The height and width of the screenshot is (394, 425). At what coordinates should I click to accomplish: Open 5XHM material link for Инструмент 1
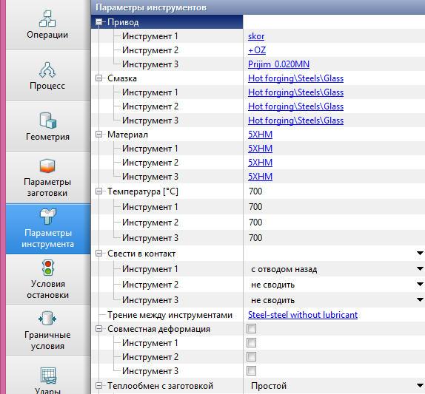(260, 149)
